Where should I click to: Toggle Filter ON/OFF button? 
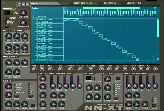coord(118,78)
